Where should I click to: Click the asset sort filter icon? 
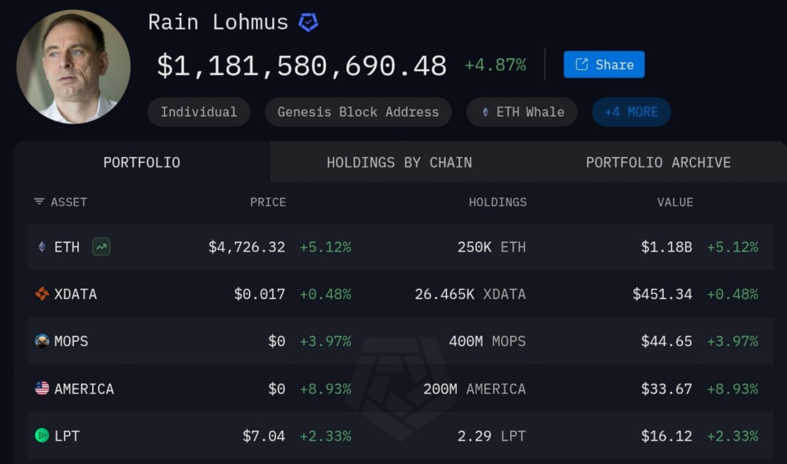pyautogui.click(x=39, y=202)
